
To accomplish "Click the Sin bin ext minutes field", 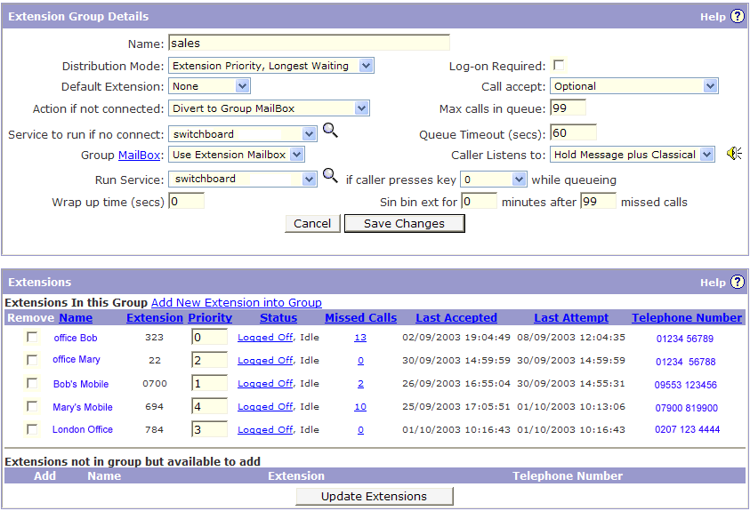I will pos(479,201).
